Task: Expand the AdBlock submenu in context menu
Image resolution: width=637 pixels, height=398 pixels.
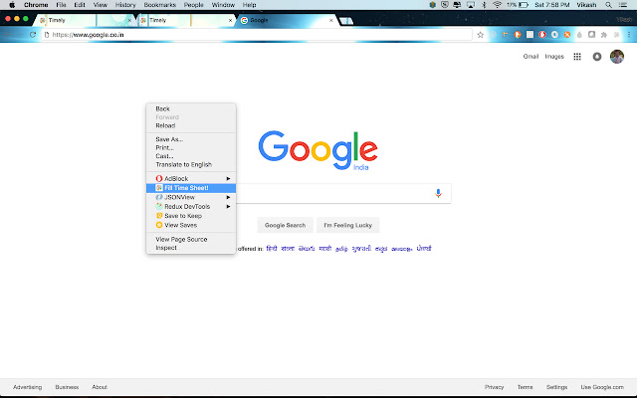Action: tap(191, 178)
